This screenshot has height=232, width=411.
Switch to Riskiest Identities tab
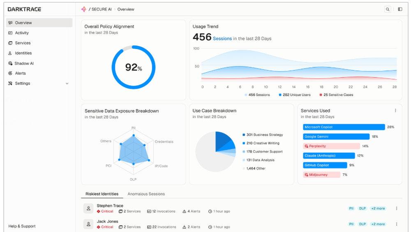tap(102, 194)
